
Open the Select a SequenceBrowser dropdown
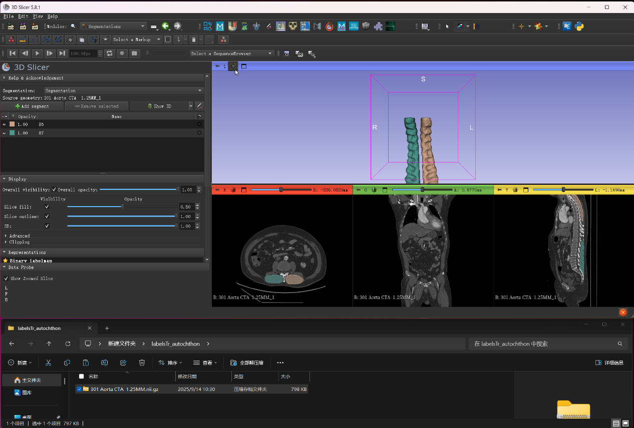[231, 53]
